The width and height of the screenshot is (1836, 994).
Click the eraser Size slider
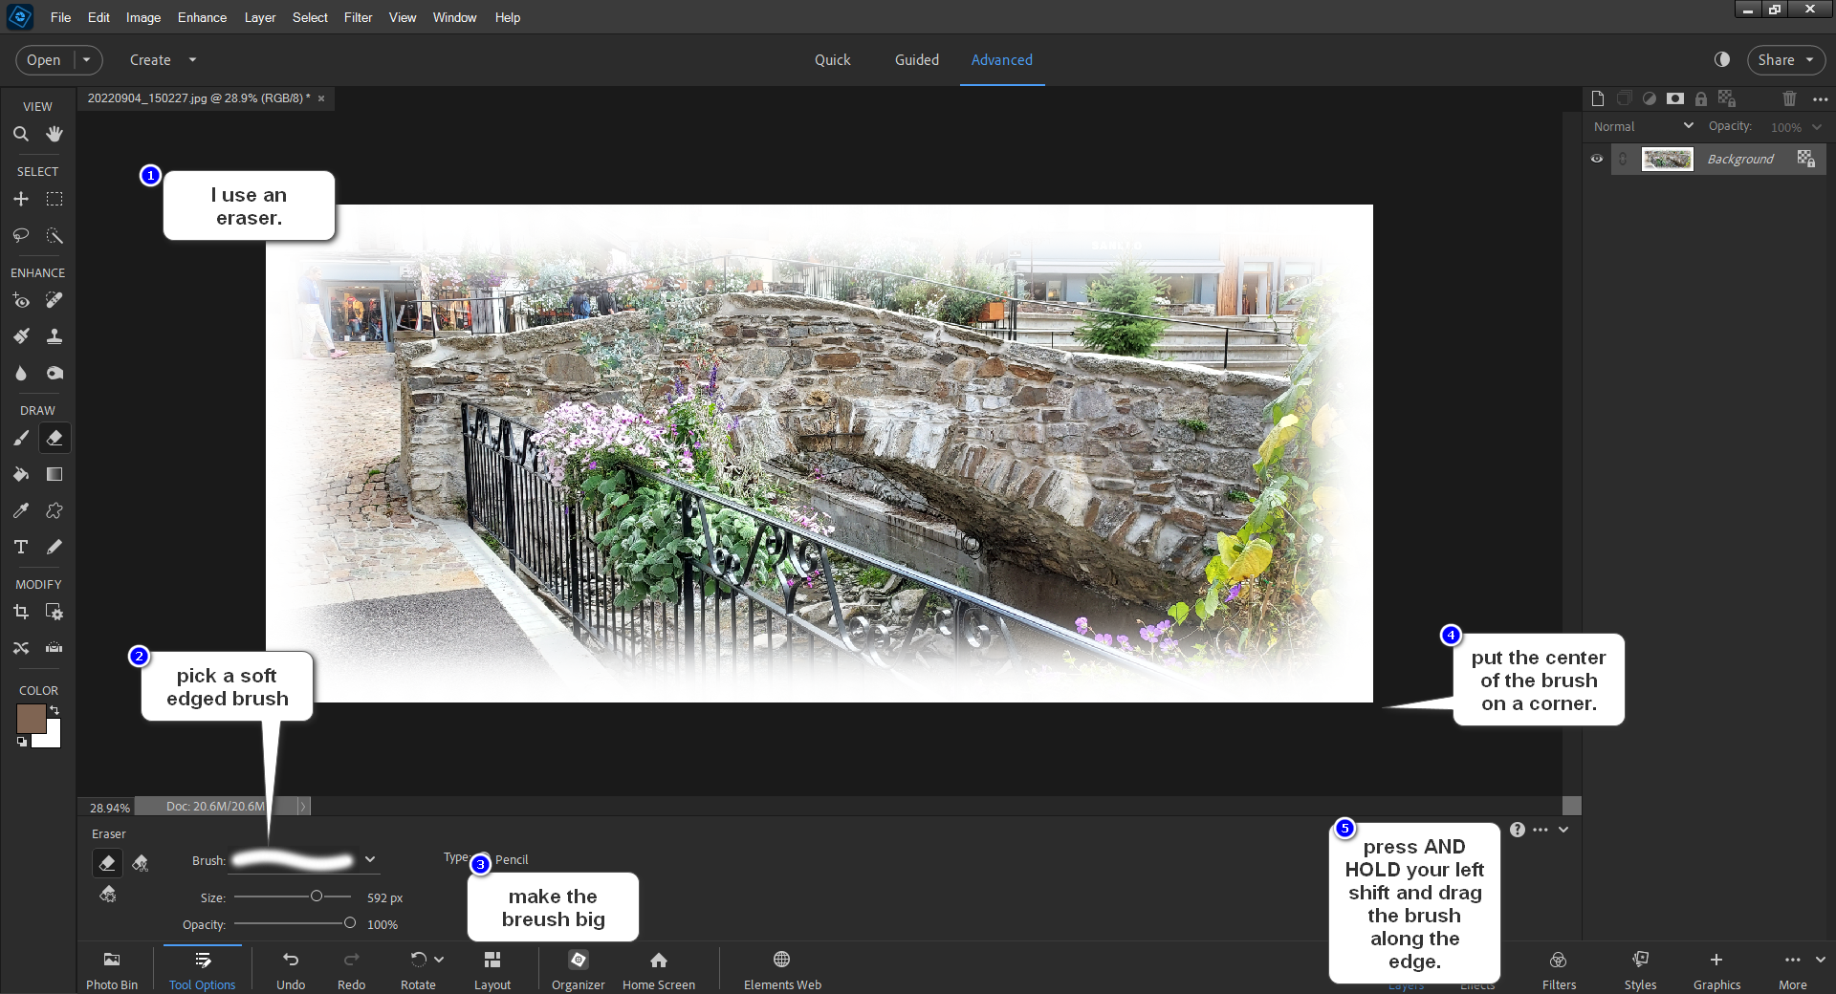coord(316,897)
